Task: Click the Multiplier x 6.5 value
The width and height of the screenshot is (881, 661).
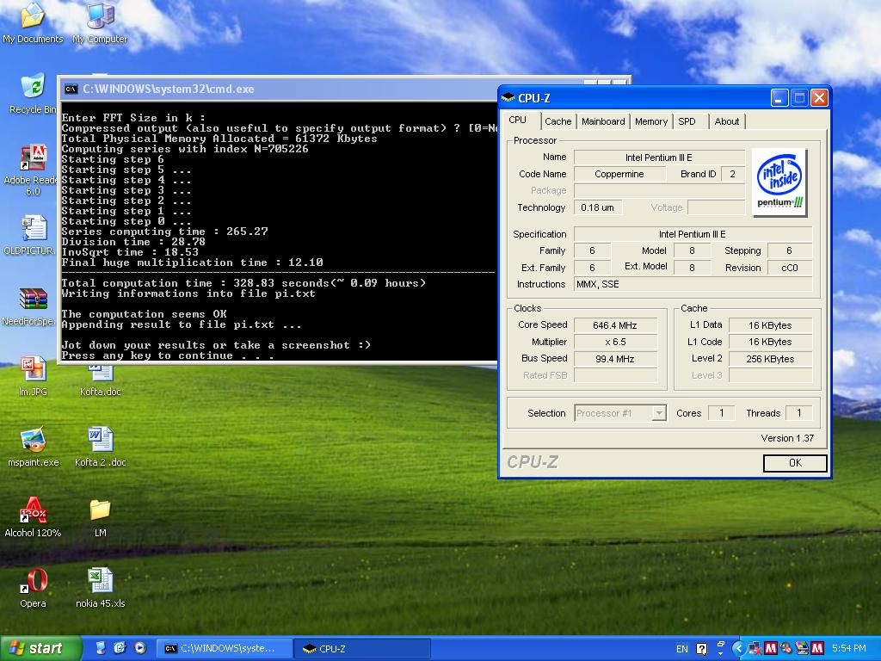Action: [x=615, y=342]
